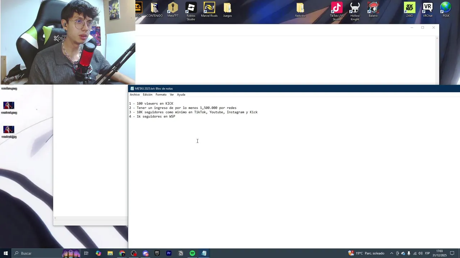
Task: Open the Formato menu in Notepad
Action: coord(161,95)
